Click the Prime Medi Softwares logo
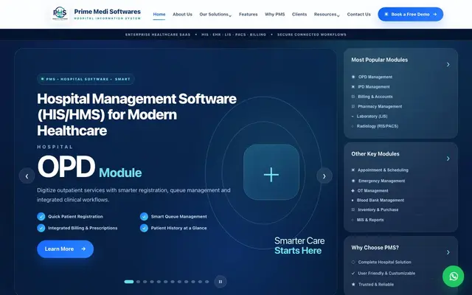Viewport: 472px width, 295px height. click(60, 13)
